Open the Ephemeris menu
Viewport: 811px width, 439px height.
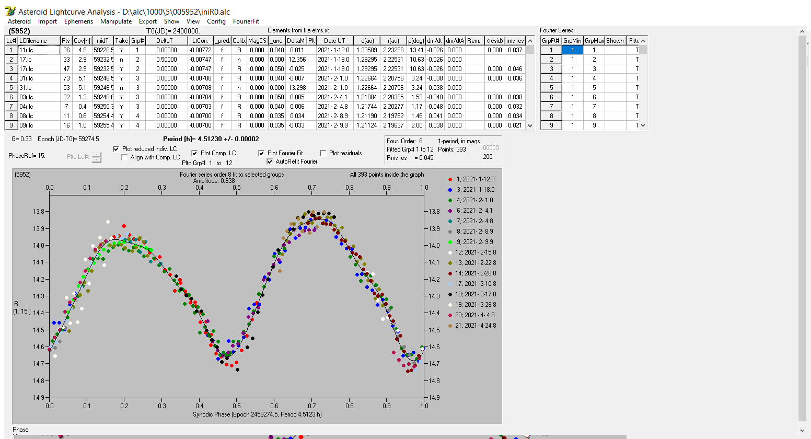click(78, 21)
